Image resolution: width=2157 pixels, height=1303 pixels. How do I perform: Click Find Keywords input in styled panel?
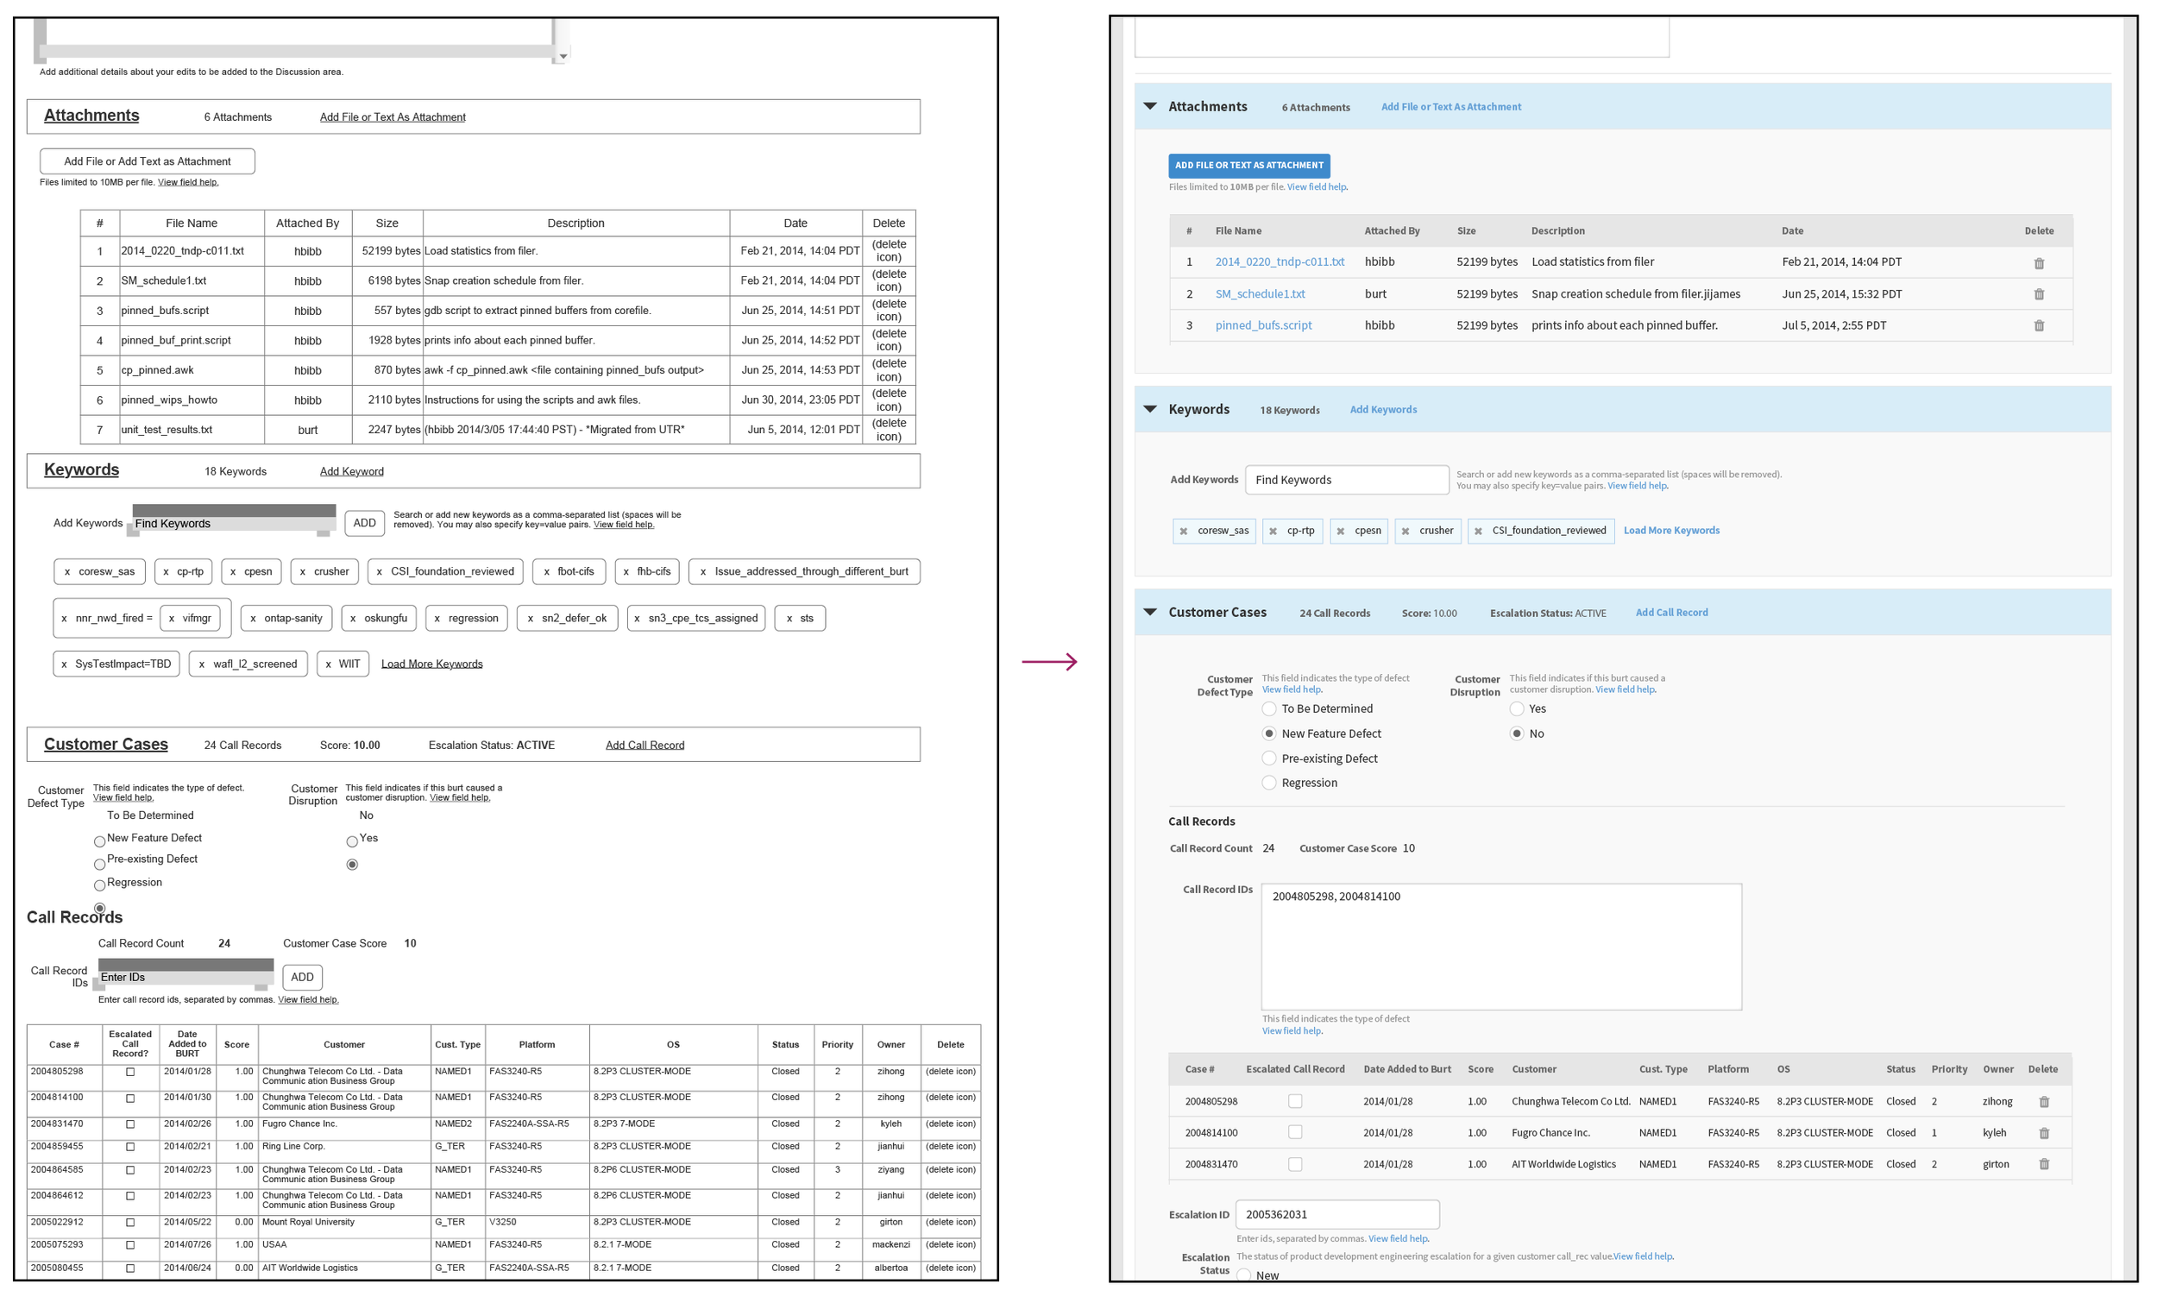(x=1346, y=480)
